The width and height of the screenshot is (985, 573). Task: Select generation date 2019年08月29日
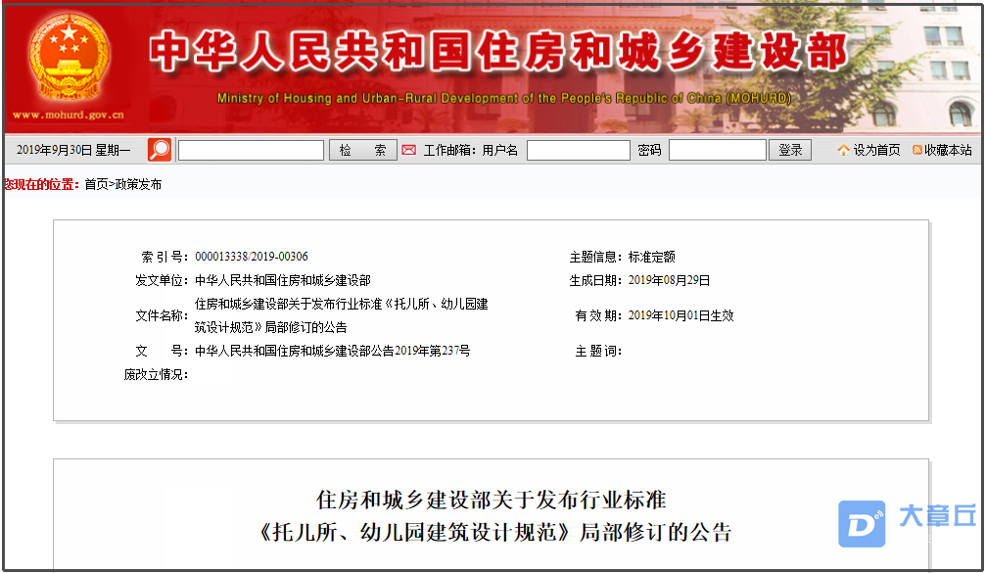pyautogui.click(x=669, y=280)
